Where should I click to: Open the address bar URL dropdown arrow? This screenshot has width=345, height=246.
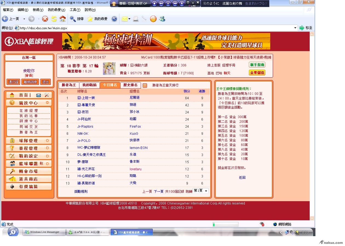pos(295,28)
